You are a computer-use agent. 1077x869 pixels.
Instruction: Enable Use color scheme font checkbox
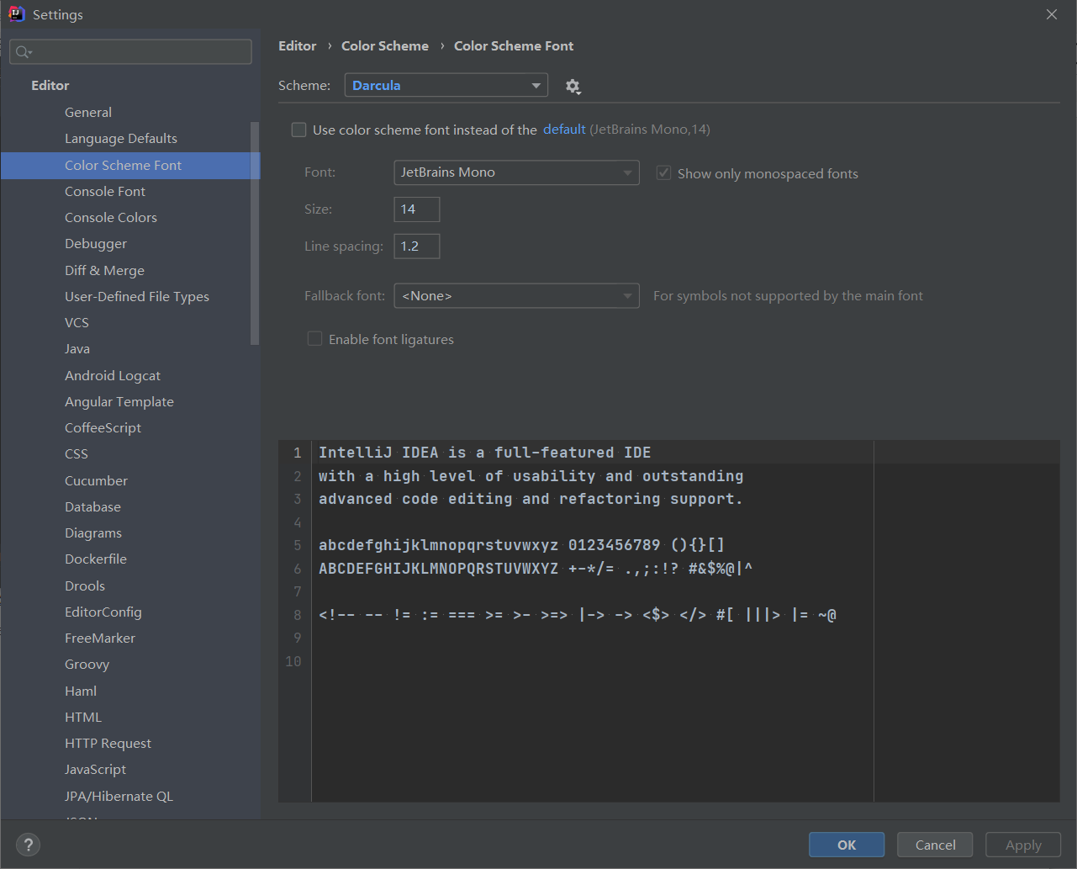(298, 130)
